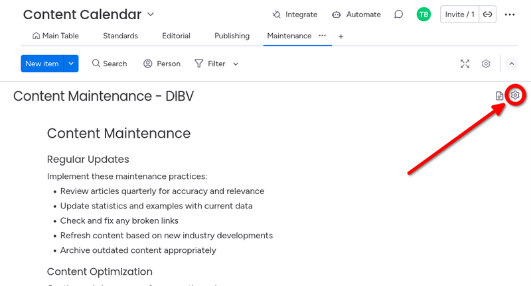This screenshot has height=286, width=531.
Task: Copy board link via chain icon
Action: (487, 15)
